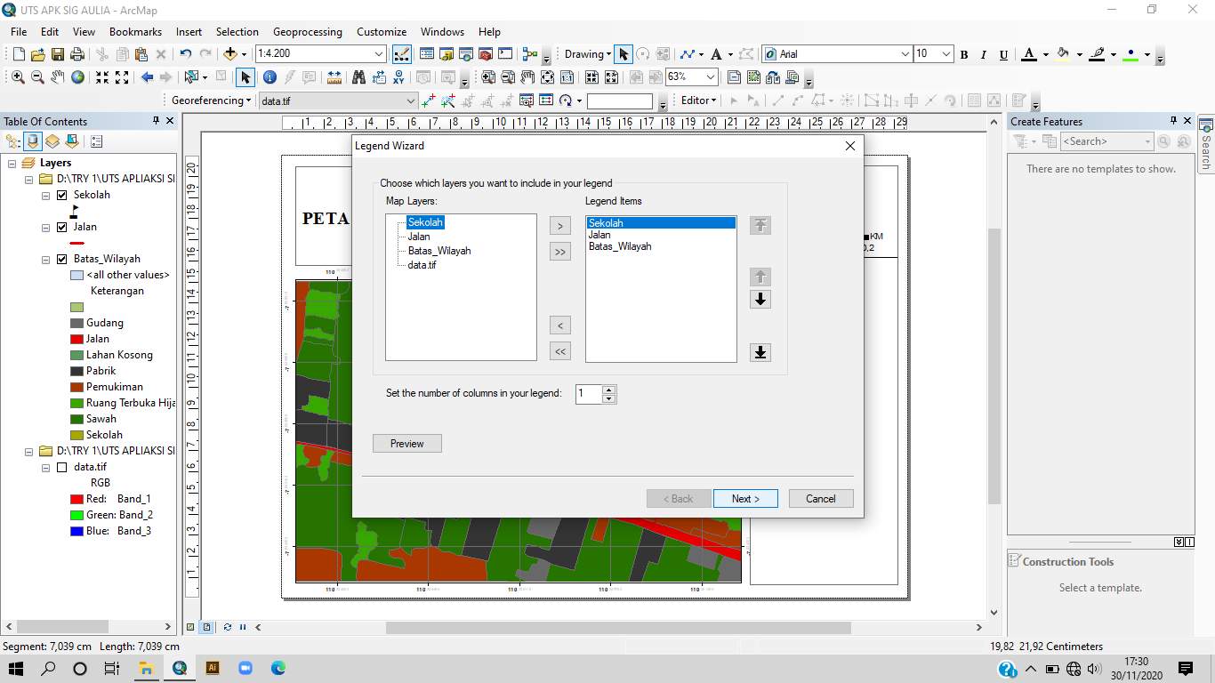Click the Save map document icon
Screen dimensions: 1215x683
click(58, 54)
